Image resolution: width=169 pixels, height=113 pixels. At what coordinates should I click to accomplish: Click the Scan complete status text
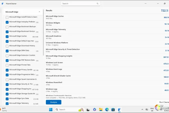coord(66,98)
